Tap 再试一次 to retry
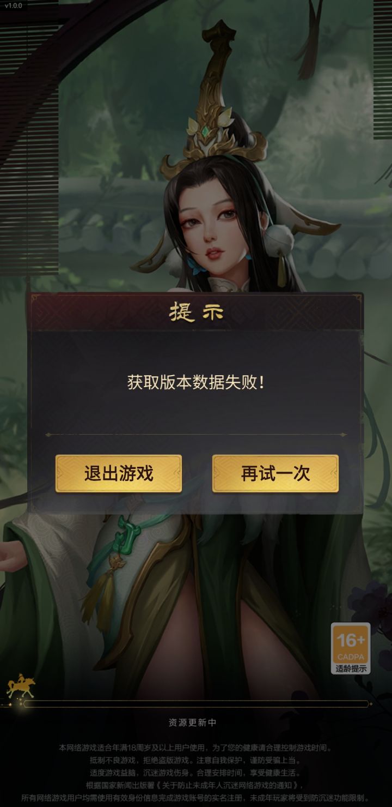392x807 pixels. coord(275,473)
